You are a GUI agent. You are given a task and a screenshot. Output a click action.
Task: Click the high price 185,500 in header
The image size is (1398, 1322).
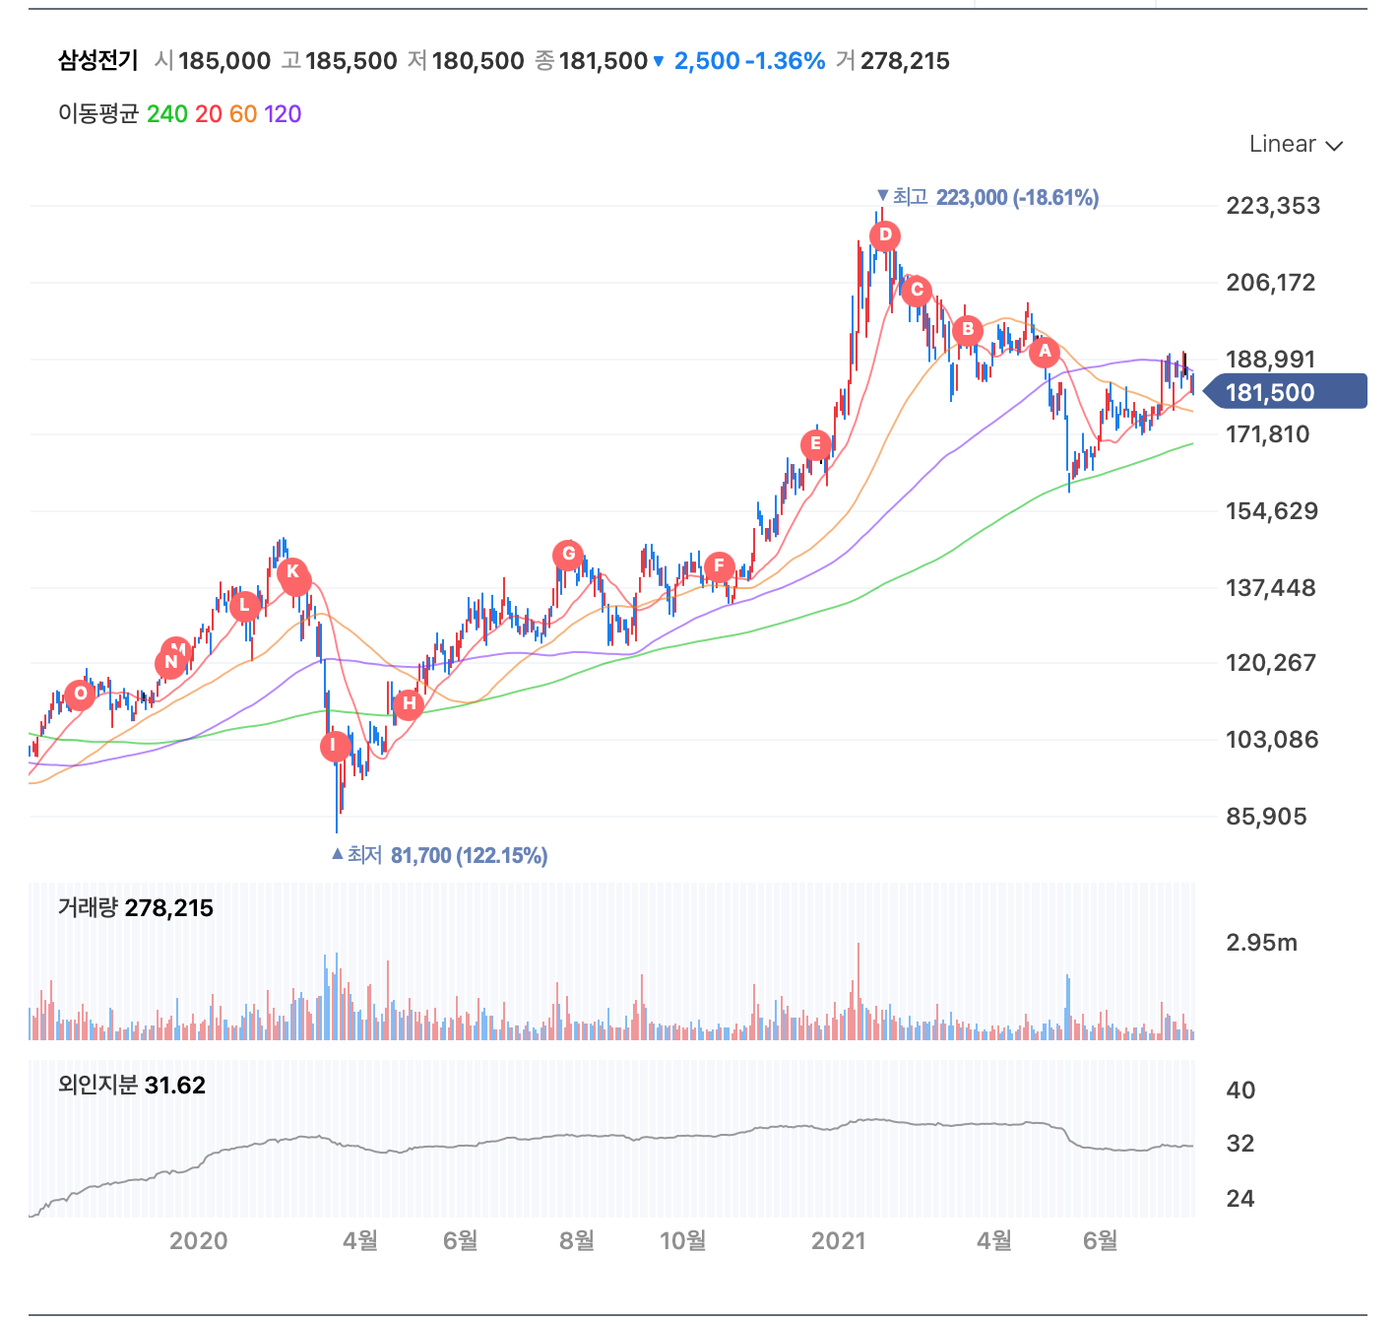351,61
